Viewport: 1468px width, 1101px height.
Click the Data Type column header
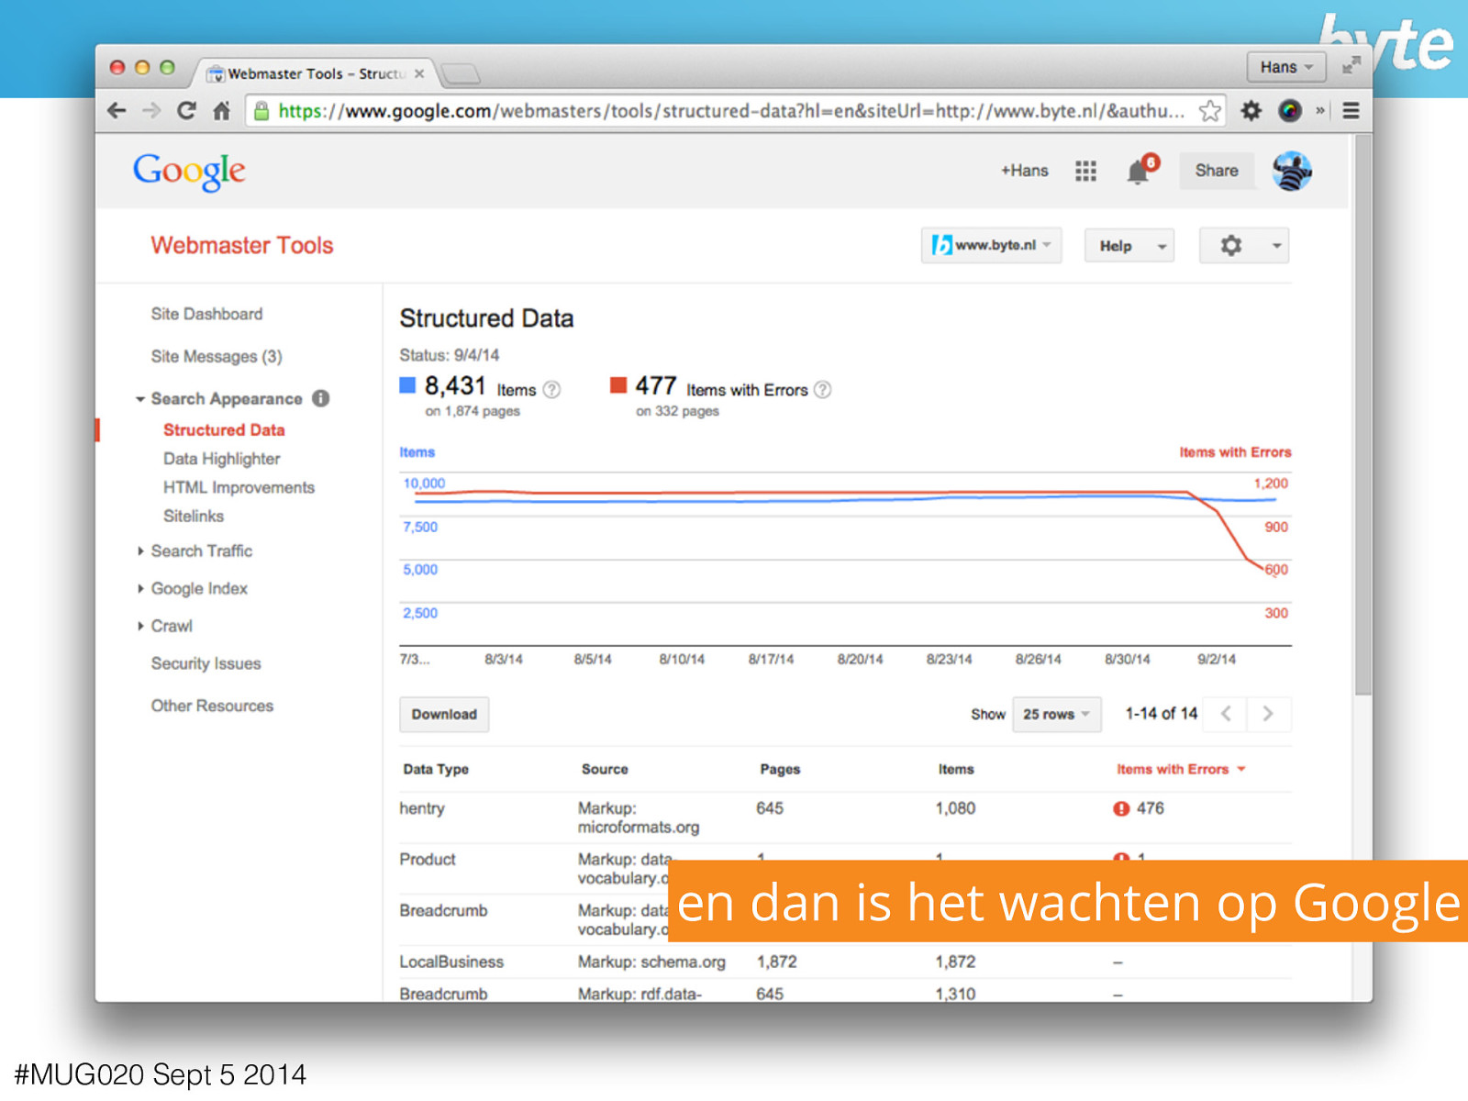point(436,769)
